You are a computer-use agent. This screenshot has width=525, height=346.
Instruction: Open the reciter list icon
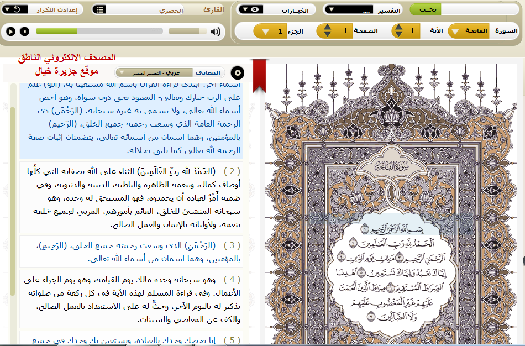pos(99,9)
